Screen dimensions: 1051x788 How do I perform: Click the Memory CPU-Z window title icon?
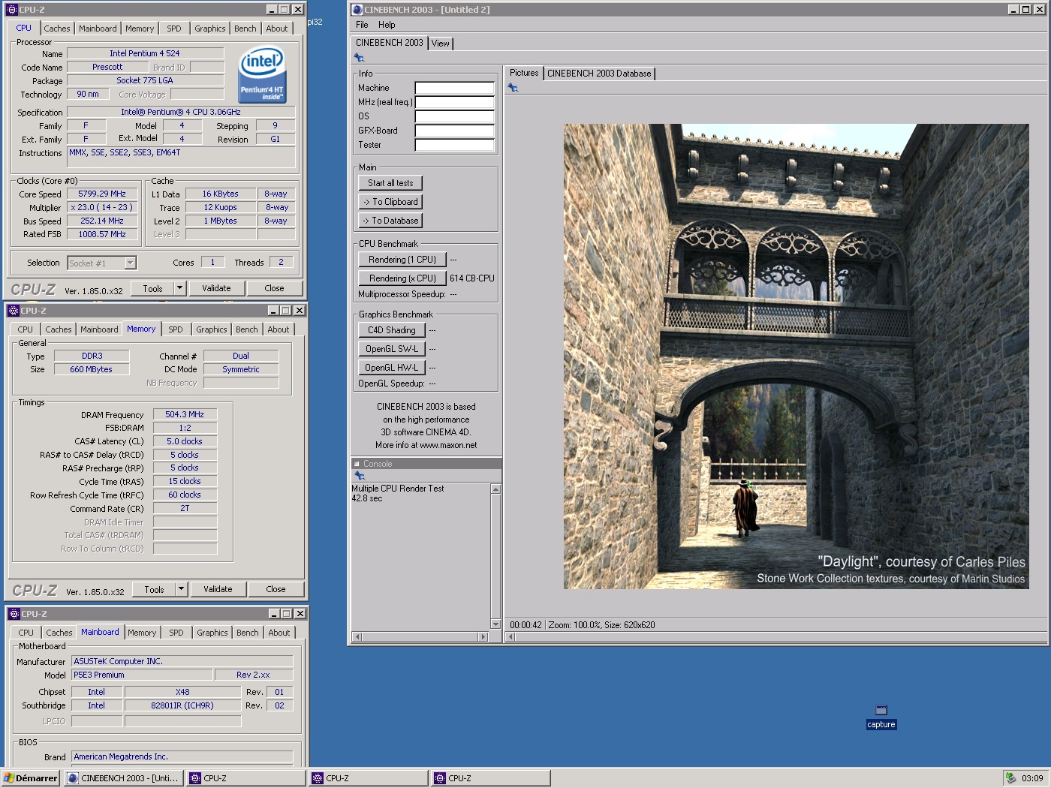[x=14, y=311]
